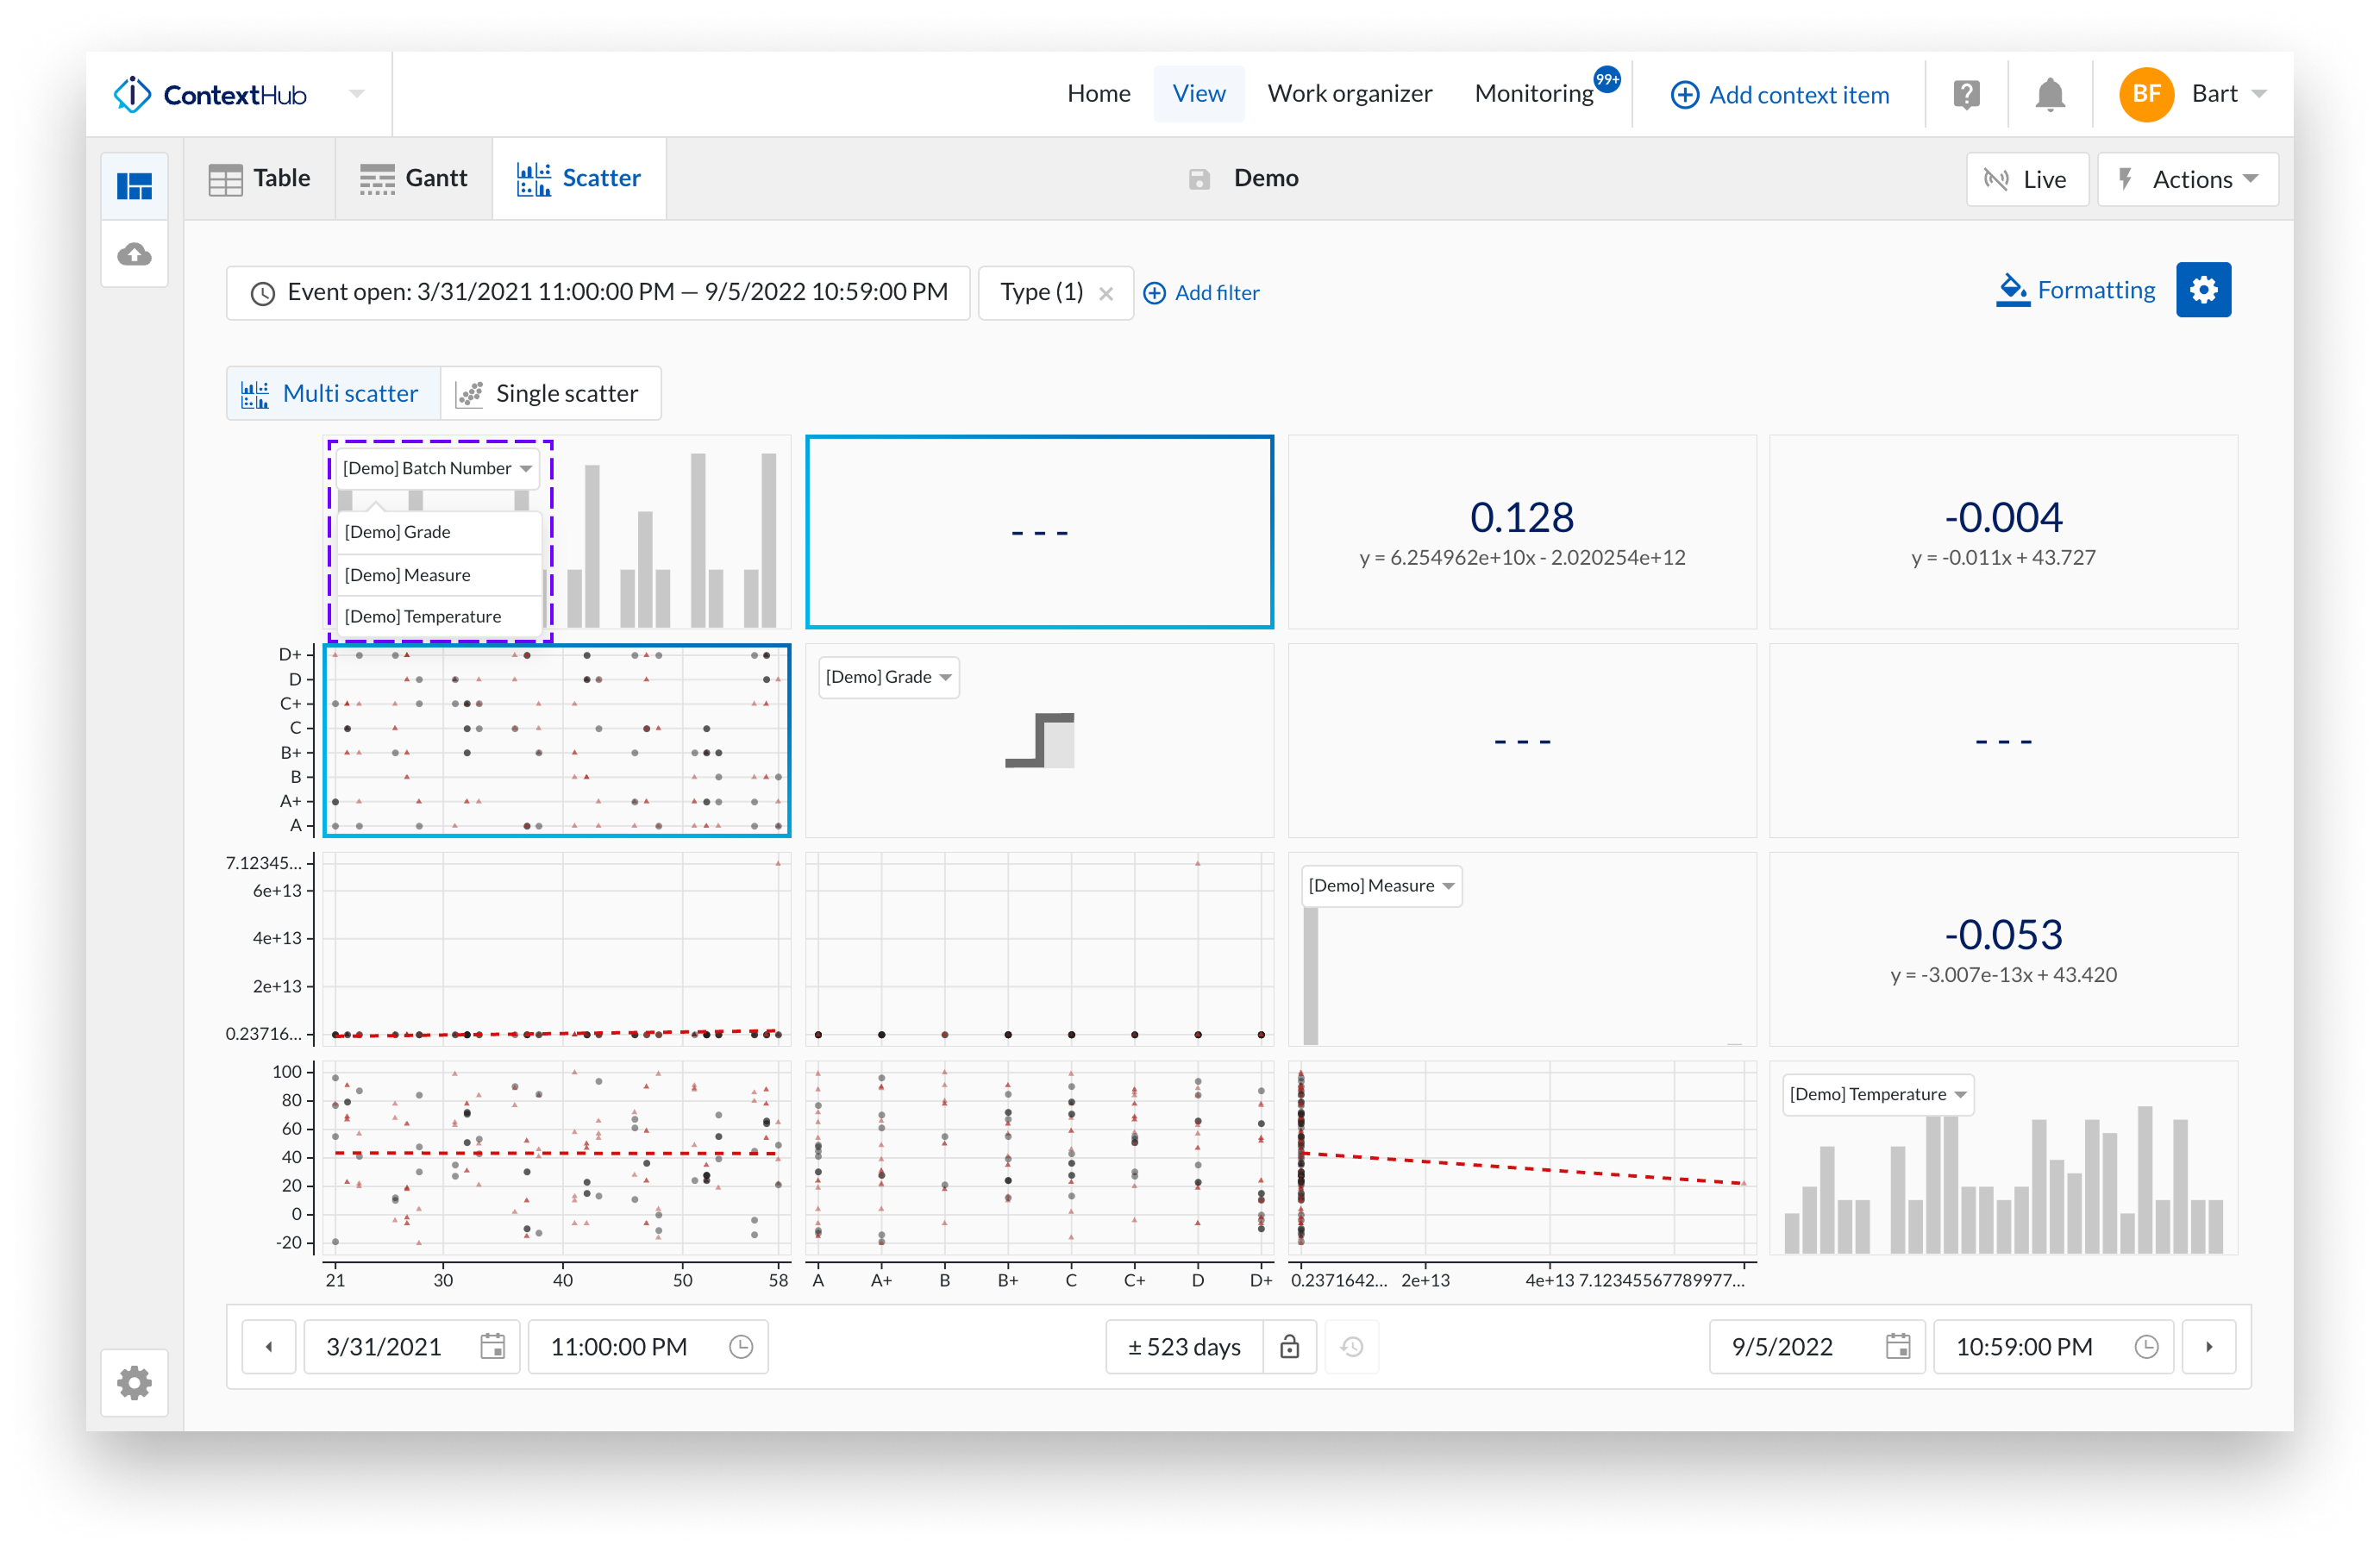
Task: Select [Demo] Measure from dropdown list
Action: tap(407, 575)
